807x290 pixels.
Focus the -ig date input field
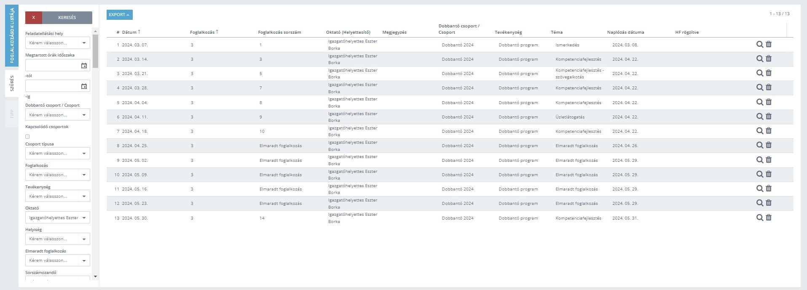point(52,86)
